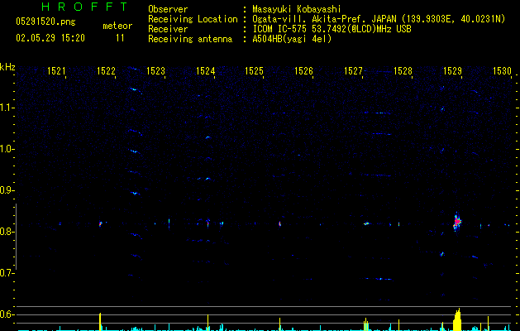The height and width of the screenshot is (331, 520).
Task: Click time axis marker 1525
Action: tap(254, 71)
